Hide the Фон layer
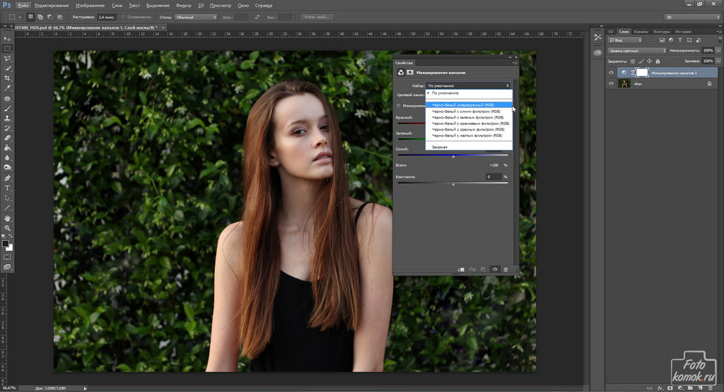Viewport: 724px width, 392px height. (611, 83)
